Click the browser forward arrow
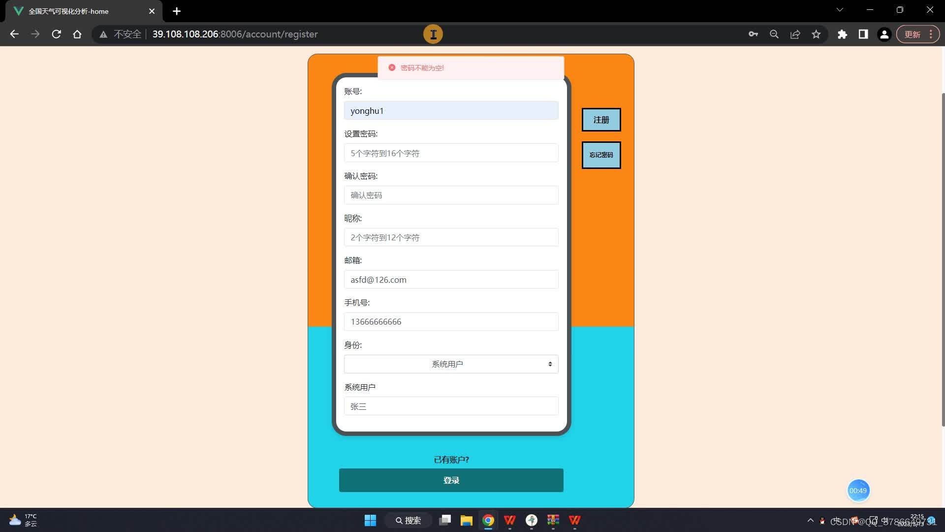 (x=35, y=34)
